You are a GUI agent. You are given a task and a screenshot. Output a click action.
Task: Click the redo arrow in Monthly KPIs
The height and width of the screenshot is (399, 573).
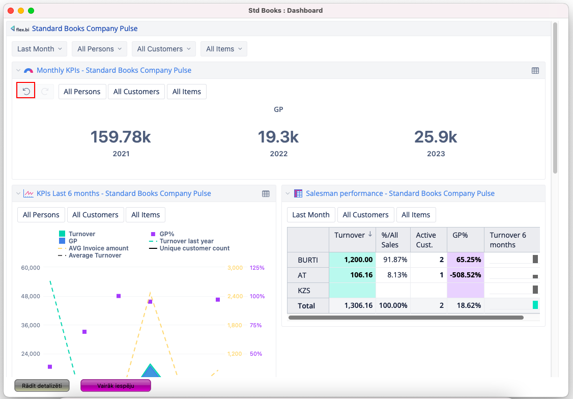[45, 91]
